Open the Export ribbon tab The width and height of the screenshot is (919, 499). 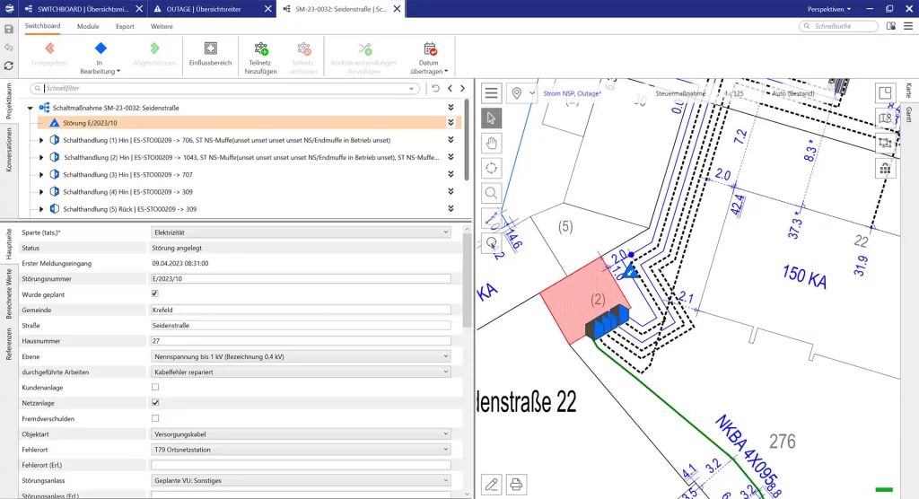pyautogui.click(x=125, y=27)
